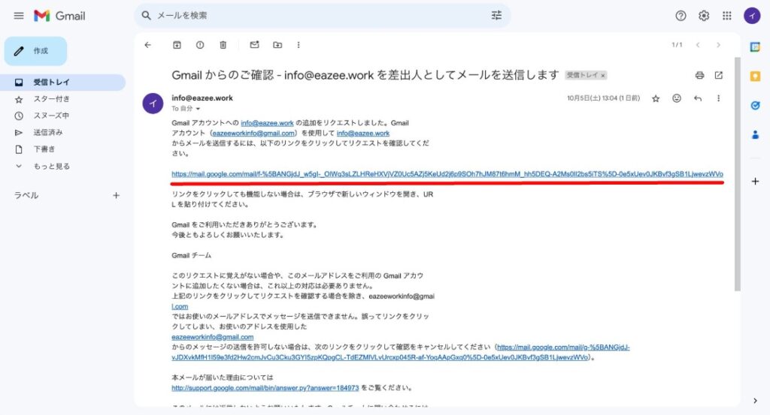
Task: Star this message
Action: pyautogui.click(x=656, y=98)
